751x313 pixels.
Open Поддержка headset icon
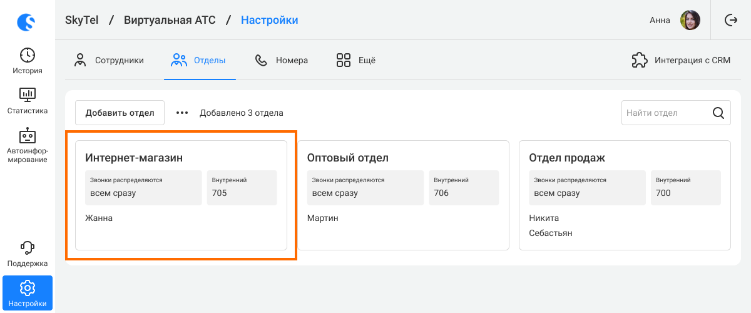point(28,248)
